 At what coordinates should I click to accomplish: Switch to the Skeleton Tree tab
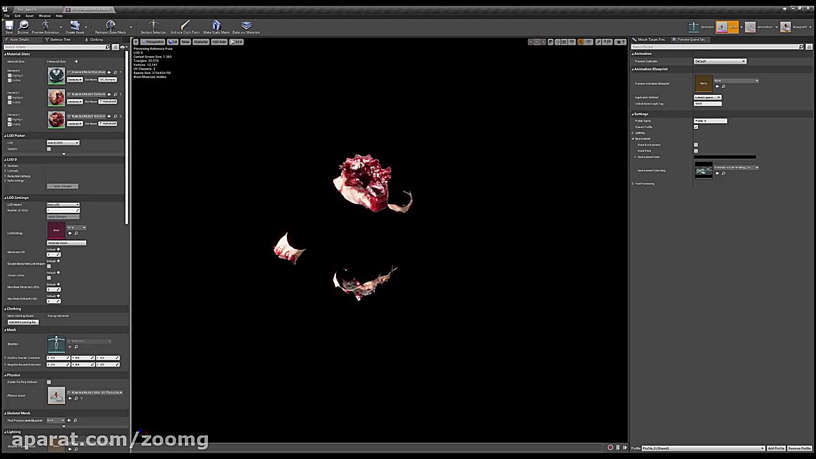[59, 40]
